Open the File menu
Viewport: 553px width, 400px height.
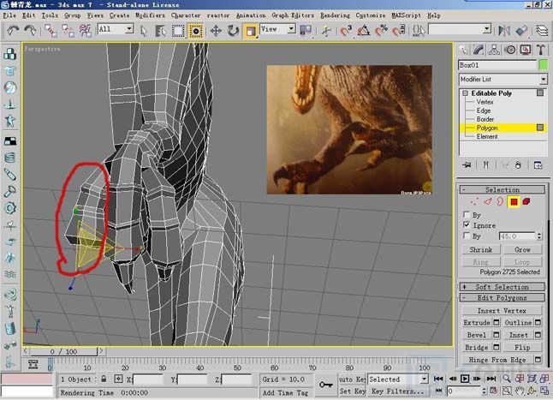point(9,15)
